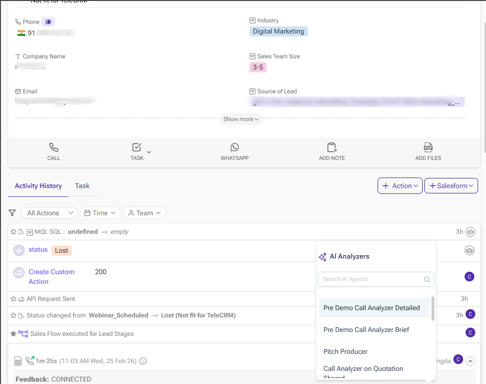
Task: Select Pre Demo Call Analyzer Detailed
Action: pyautogui.click(x=374, y=308)
